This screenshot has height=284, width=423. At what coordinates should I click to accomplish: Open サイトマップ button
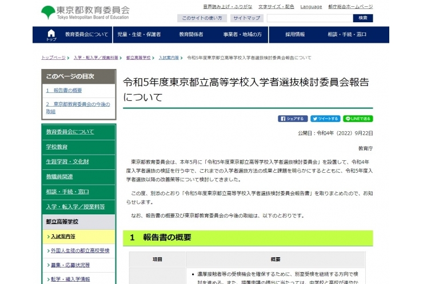(x=247, y=18)
